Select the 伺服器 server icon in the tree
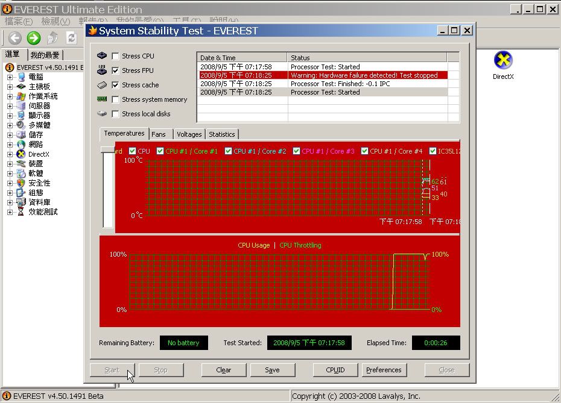Screen dimensions: 561x403 (x=21, y=106)
